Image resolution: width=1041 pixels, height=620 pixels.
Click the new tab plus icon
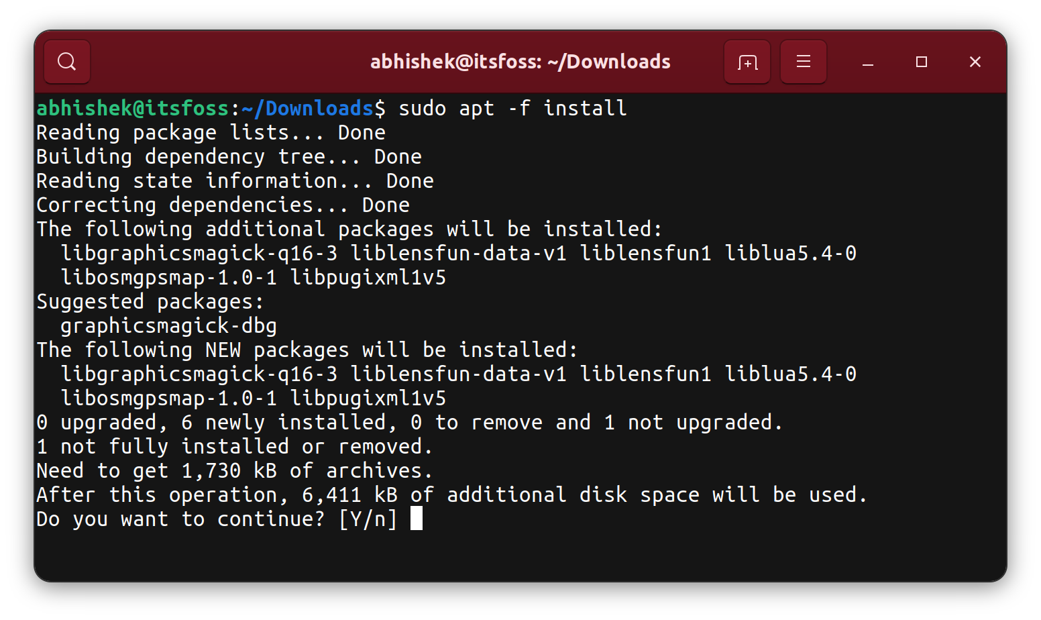point(747,61)
